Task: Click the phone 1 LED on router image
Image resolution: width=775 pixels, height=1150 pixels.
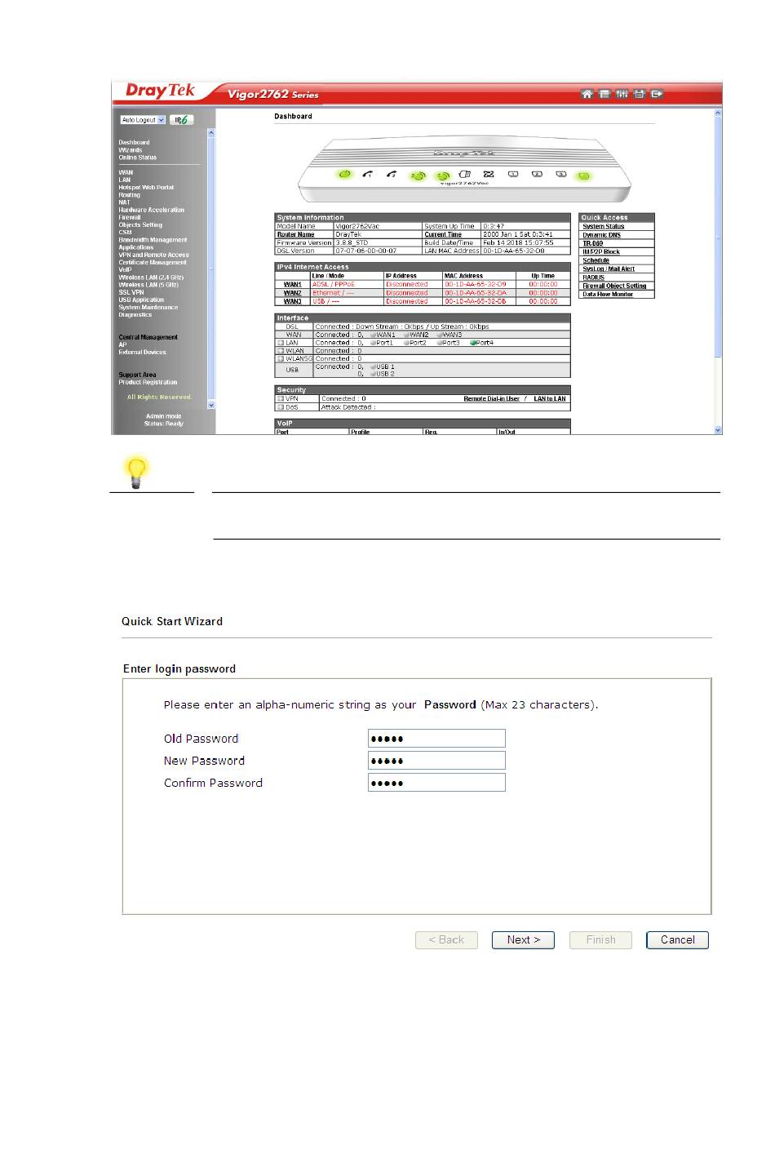Action: [368, 174]
